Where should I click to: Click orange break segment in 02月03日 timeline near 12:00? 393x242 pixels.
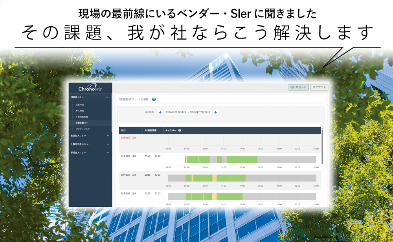click(x=214, y=178)
